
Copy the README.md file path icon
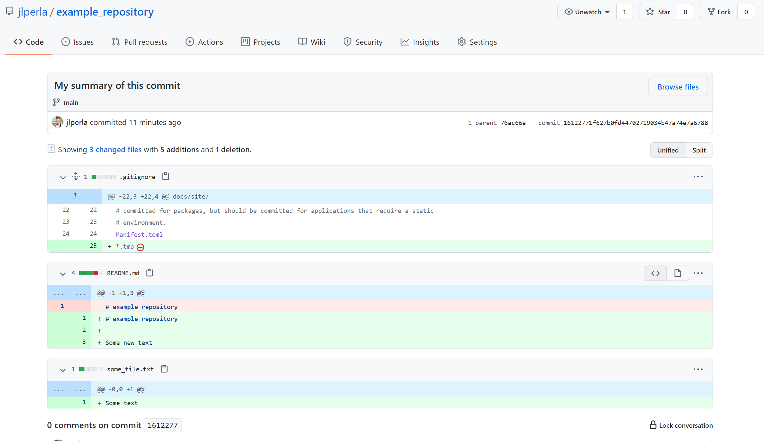click(x=150, y=273)
